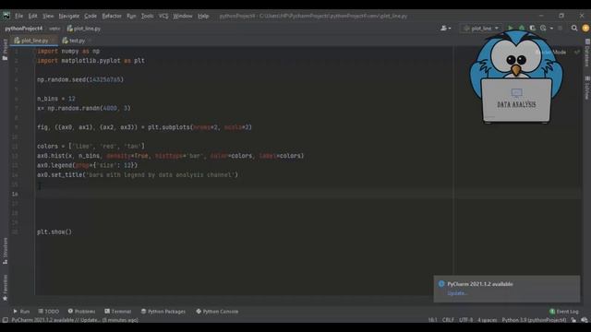Open the Window menu

tap(183, 16)
